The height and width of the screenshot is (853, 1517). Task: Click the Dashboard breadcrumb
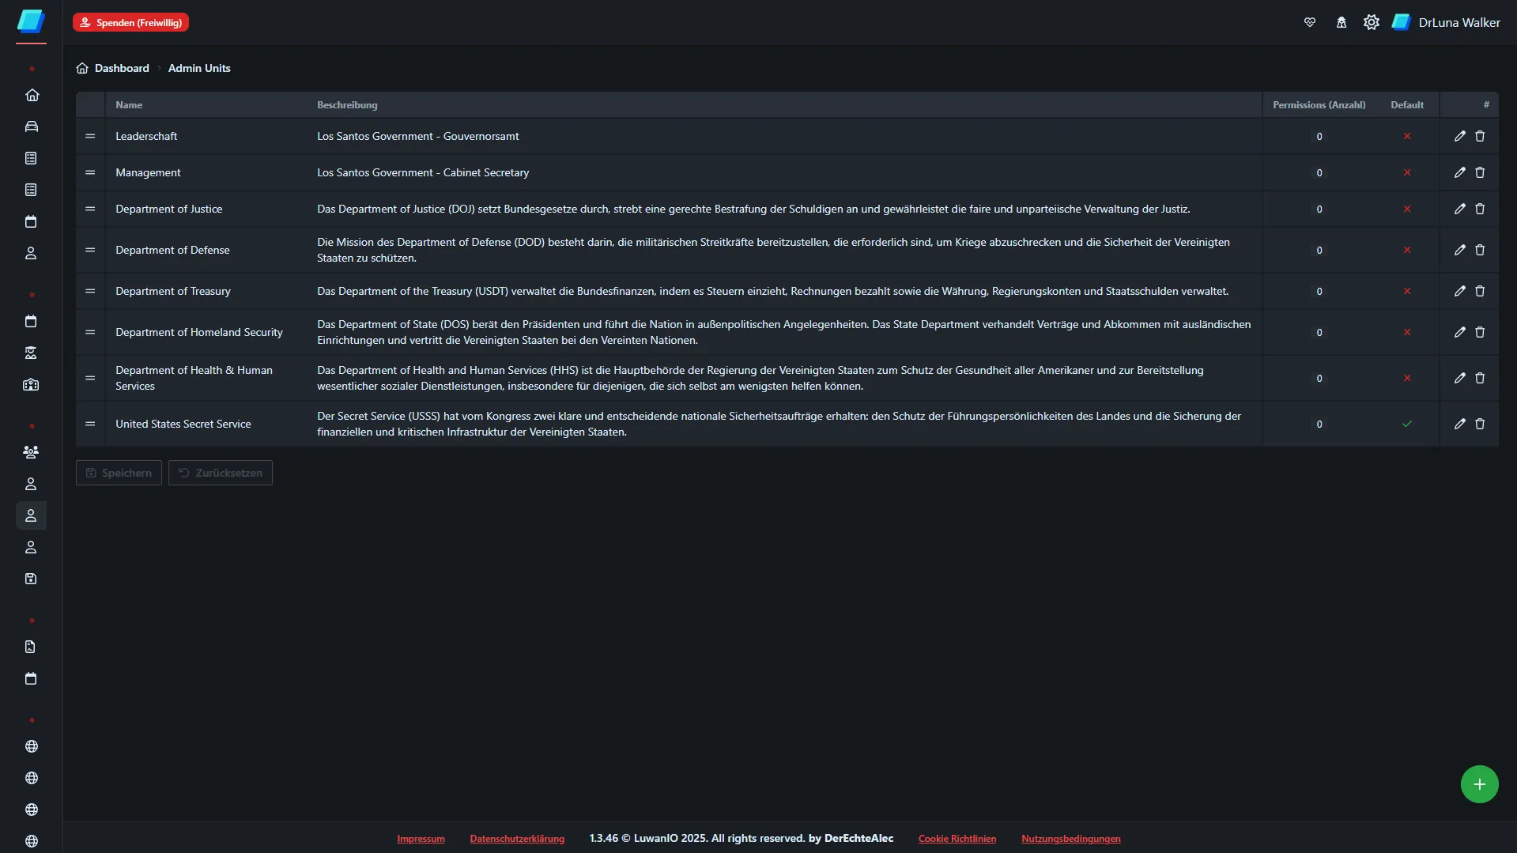coord(122,68)
